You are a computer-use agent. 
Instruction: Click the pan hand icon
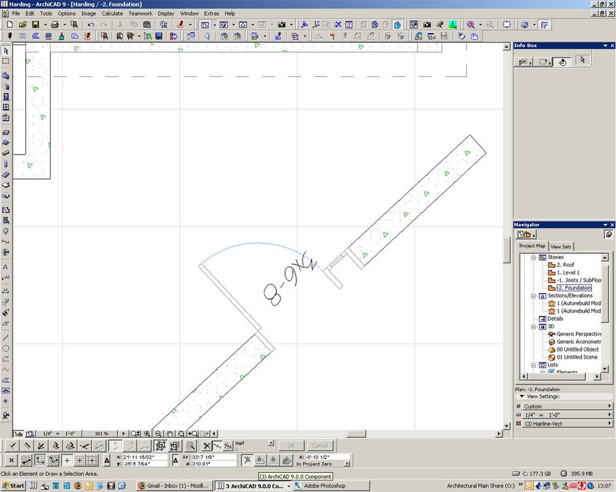170,434
